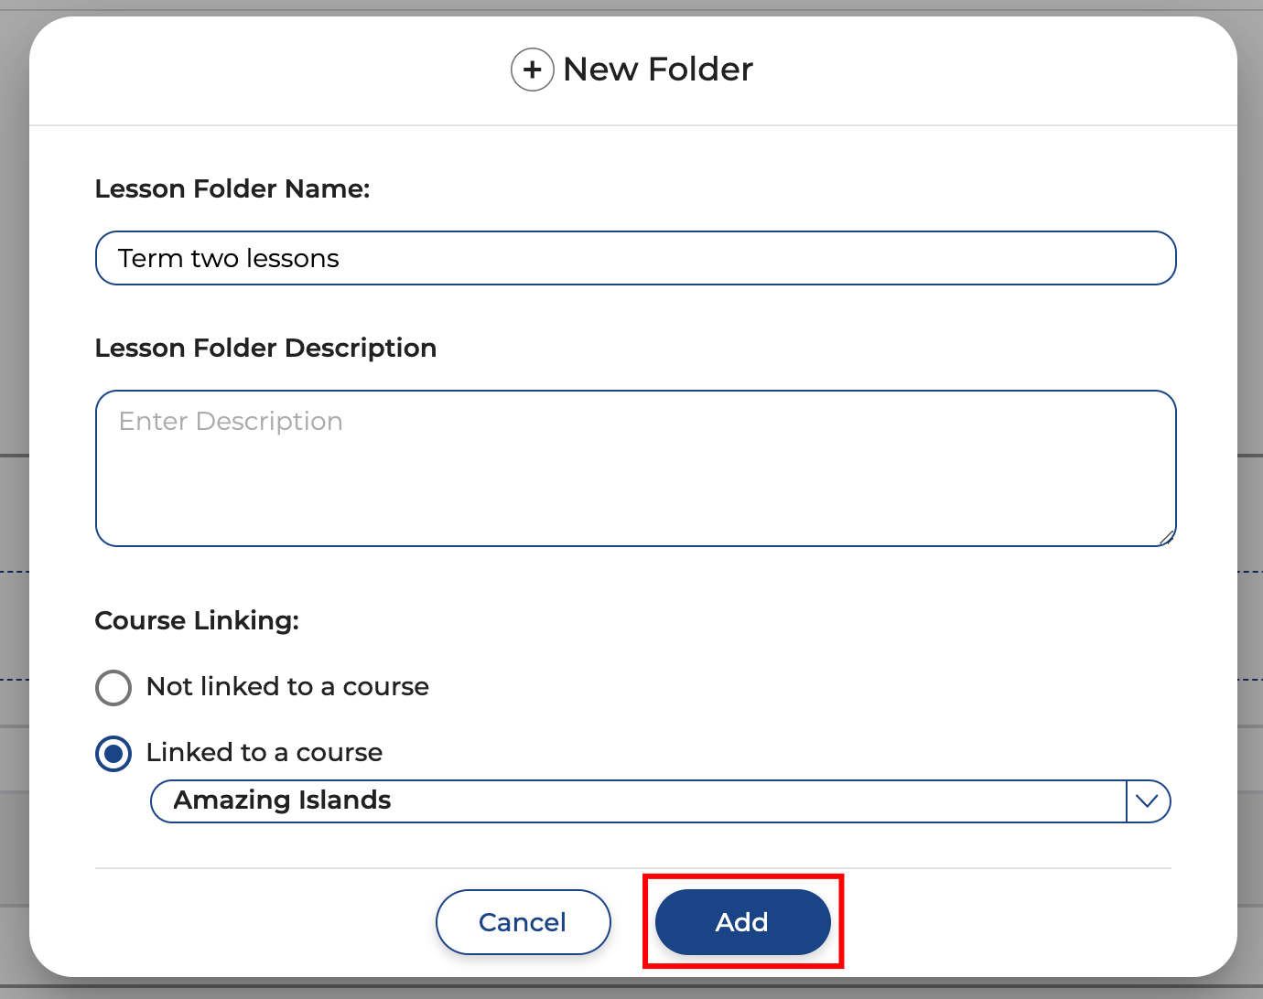Click the plus icon beside New Folder

pos(532,70)
